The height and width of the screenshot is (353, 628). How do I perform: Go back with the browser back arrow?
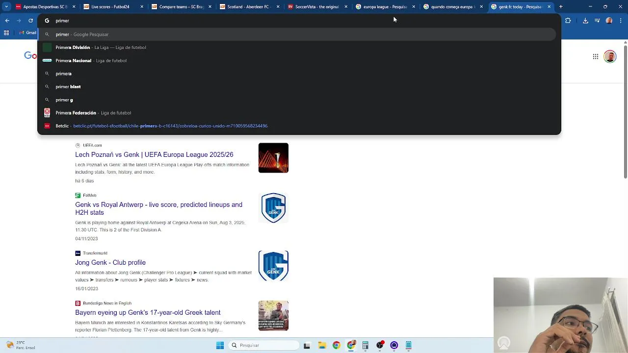pos(7,21)
